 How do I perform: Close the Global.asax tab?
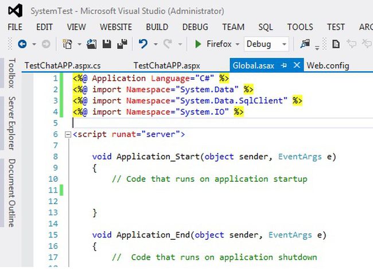pos(297,65)
